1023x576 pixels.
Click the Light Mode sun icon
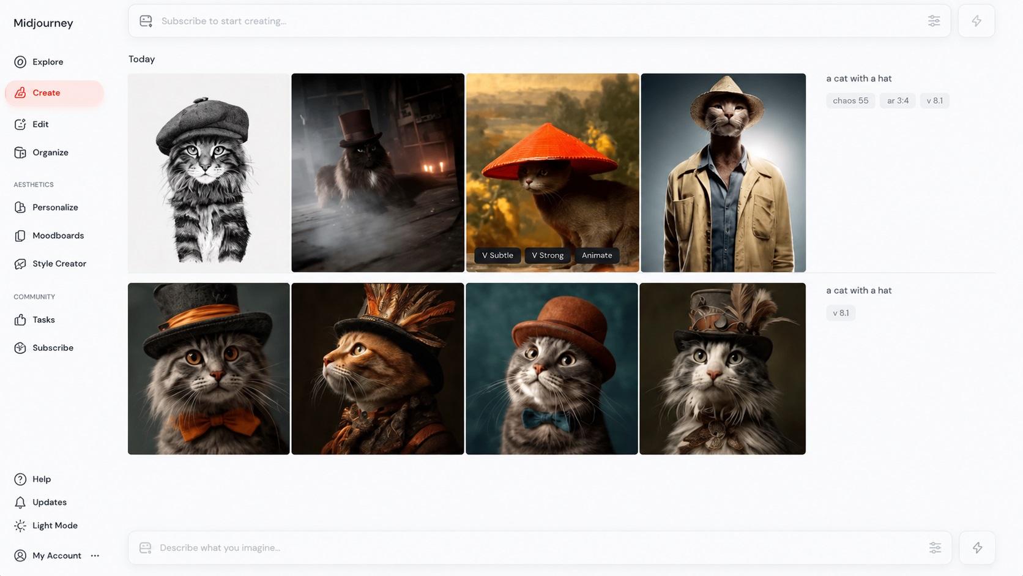(x=20, y=526)
